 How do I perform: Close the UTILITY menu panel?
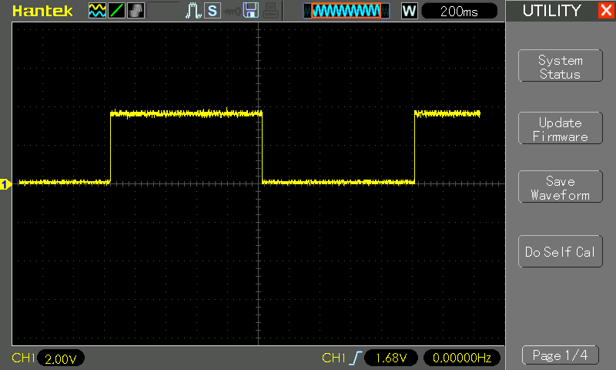coord(605,11)
